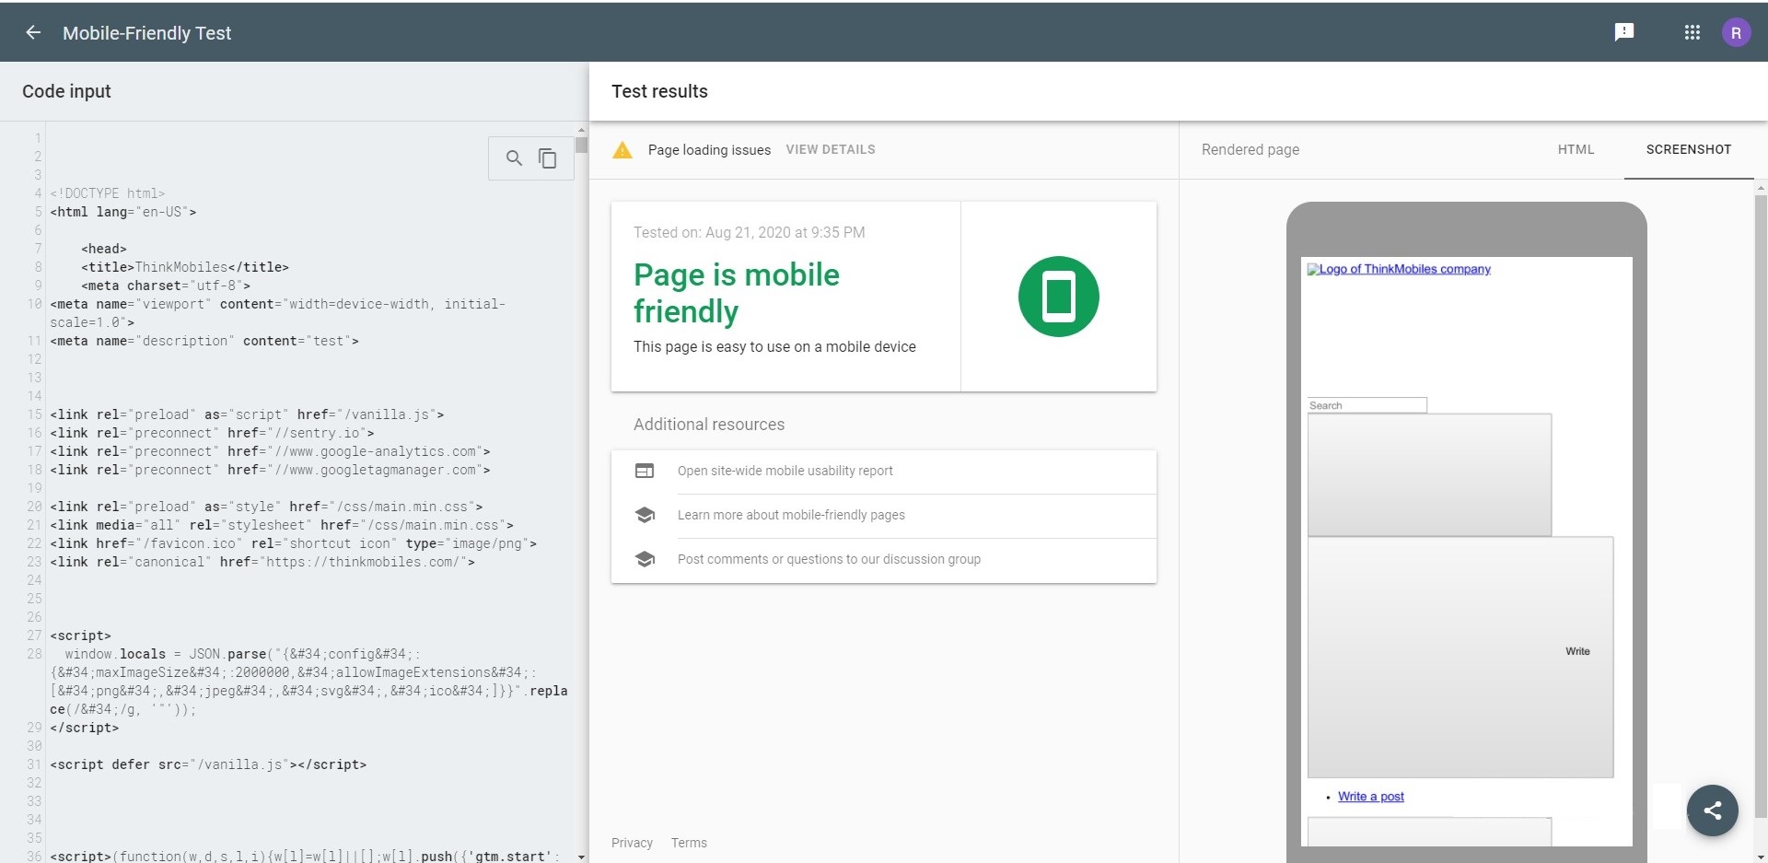Click the floating share button
The image size is (1768, 863).
[x=1712, y=811]
